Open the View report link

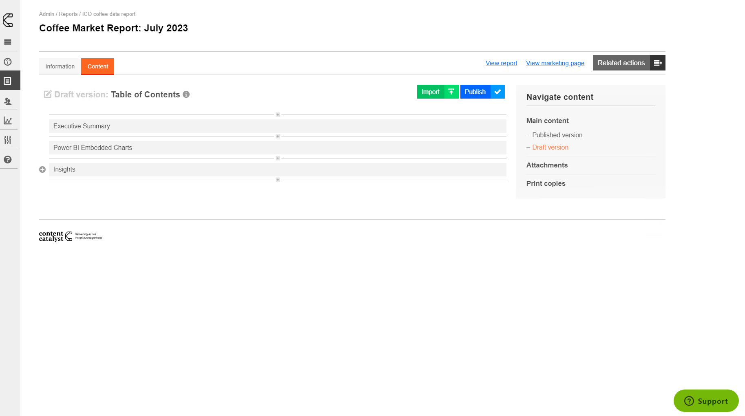click(x=501, y=63)
